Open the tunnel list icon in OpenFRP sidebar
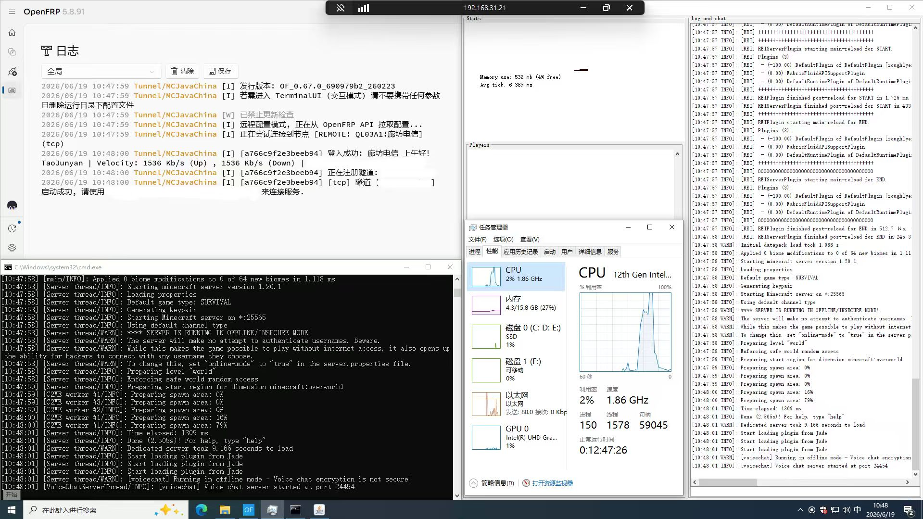This screenshot has width=923, height=519. coord(12,52)
